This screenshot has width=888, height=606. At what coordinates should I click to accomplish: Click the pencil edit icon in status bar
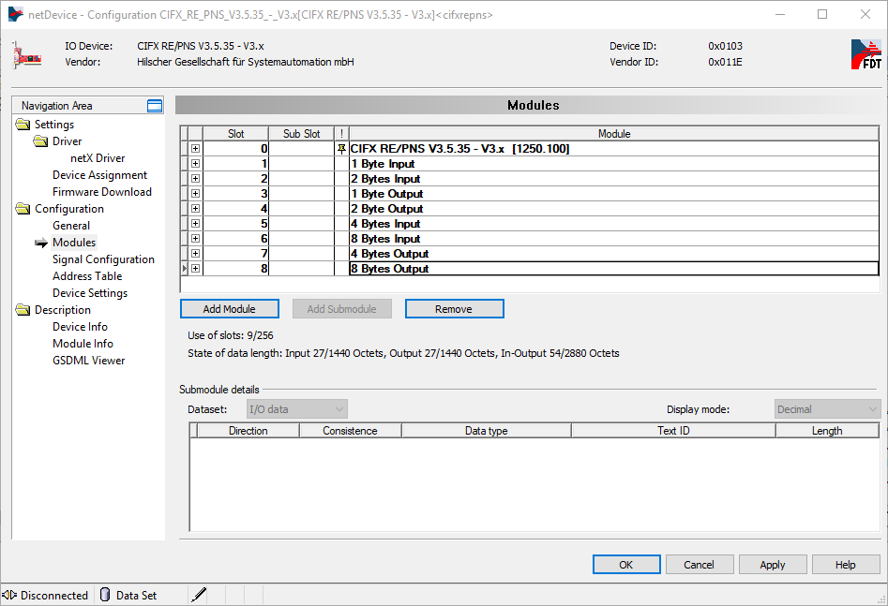pos(199,595)
